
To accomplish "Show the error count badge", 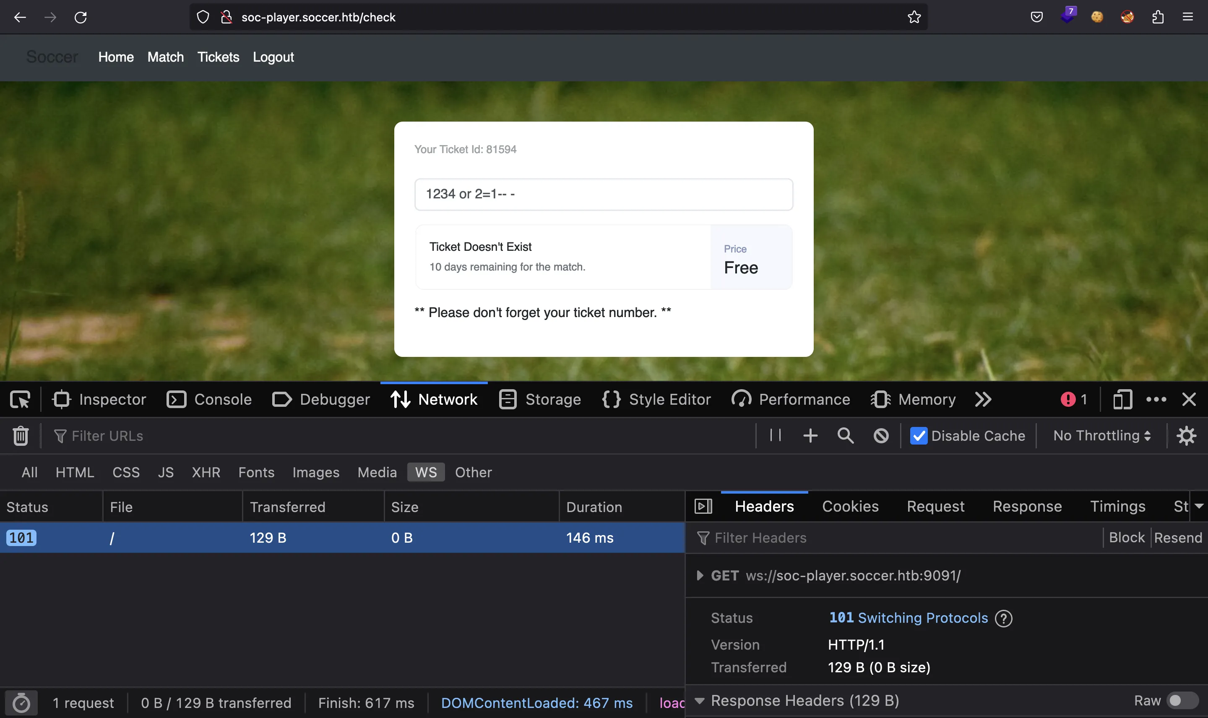I will (1073, 399).
